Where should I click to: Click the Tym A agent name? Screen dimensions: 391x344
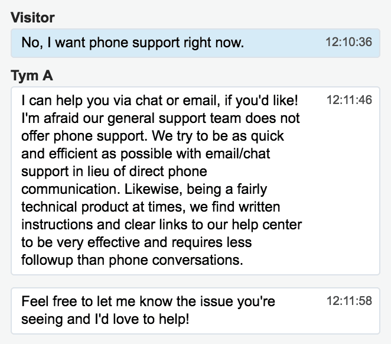tap(32, 76)
